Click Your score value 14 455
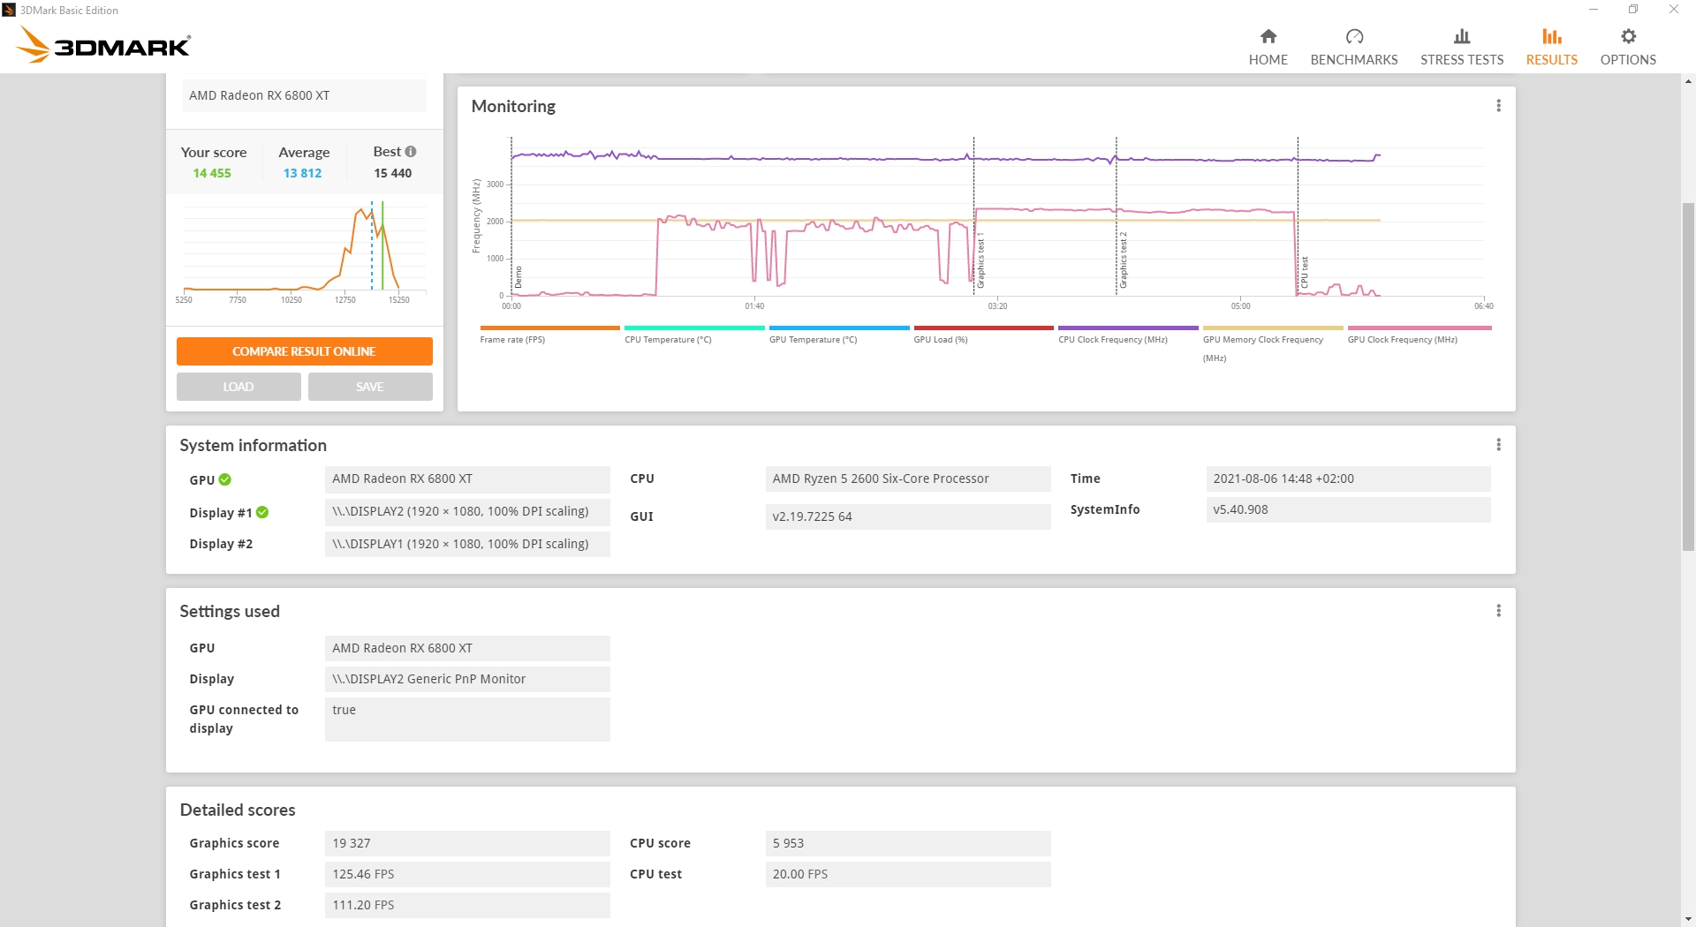1696x927 pixels. [x=212, y=173]
